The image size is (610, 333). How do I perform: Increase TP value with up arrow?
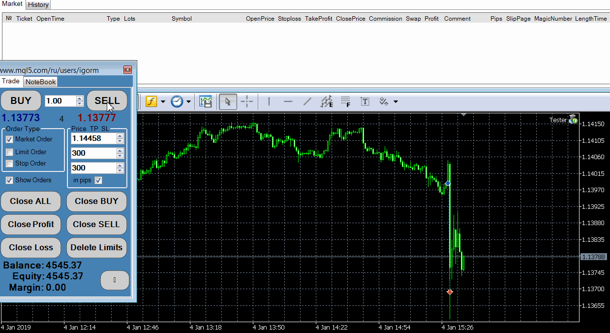(120, 151)
